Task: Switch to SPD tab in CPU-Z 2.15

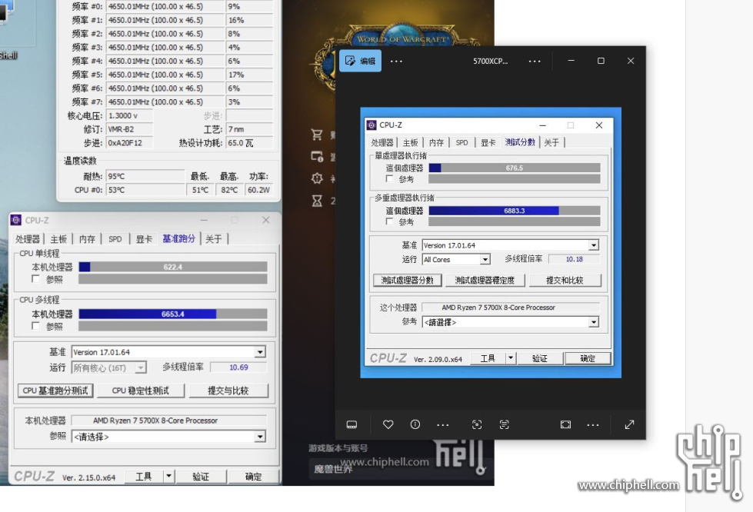Action: coord(115,239)
